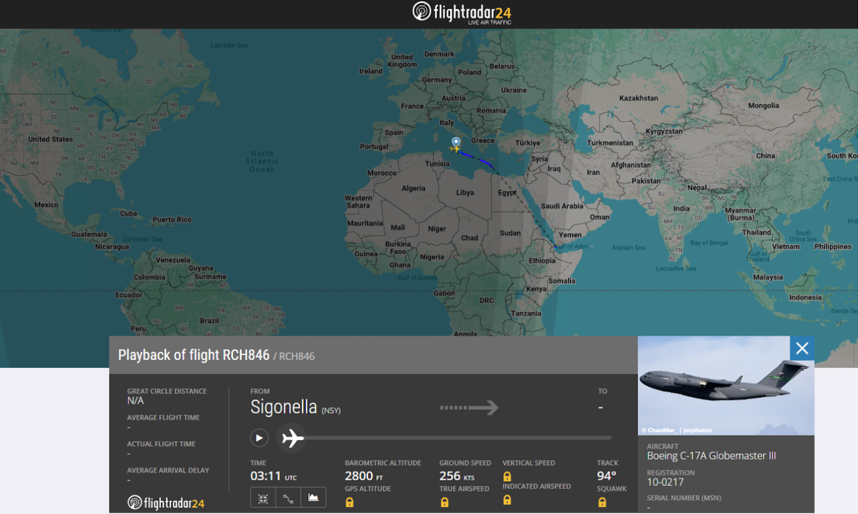This screenshot has width=858, height=514.
Task: Click the yellow aircraft icon on map
Action: click(455, 149)
